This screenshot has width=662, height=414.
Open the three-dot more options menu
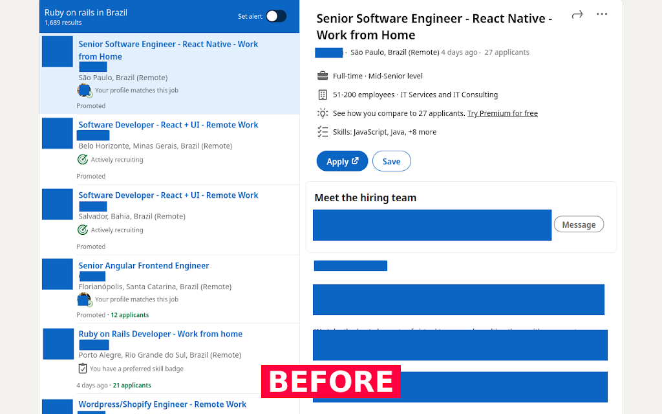point(602,14)
